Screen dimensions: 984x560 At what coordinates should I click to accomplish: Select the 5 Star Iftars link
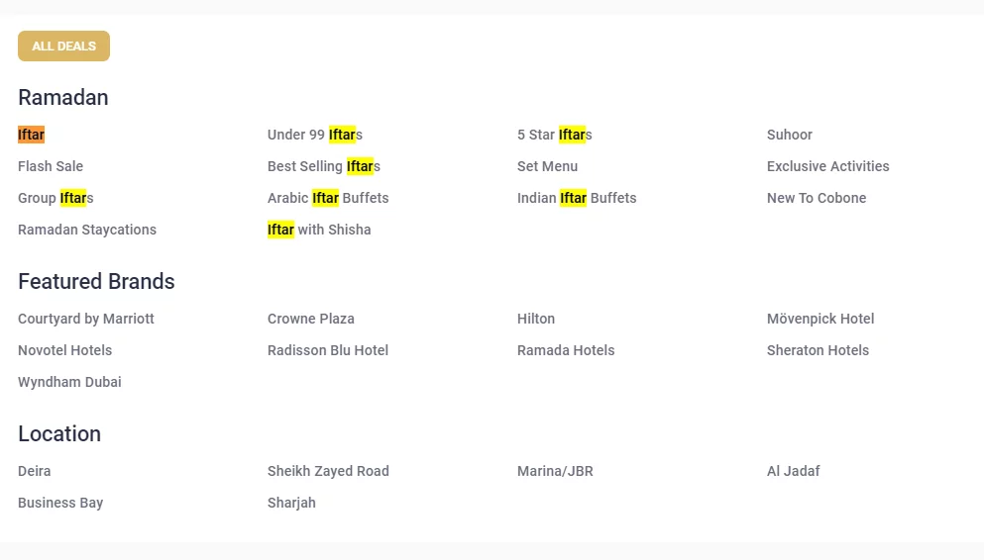(x=554, y=135)
